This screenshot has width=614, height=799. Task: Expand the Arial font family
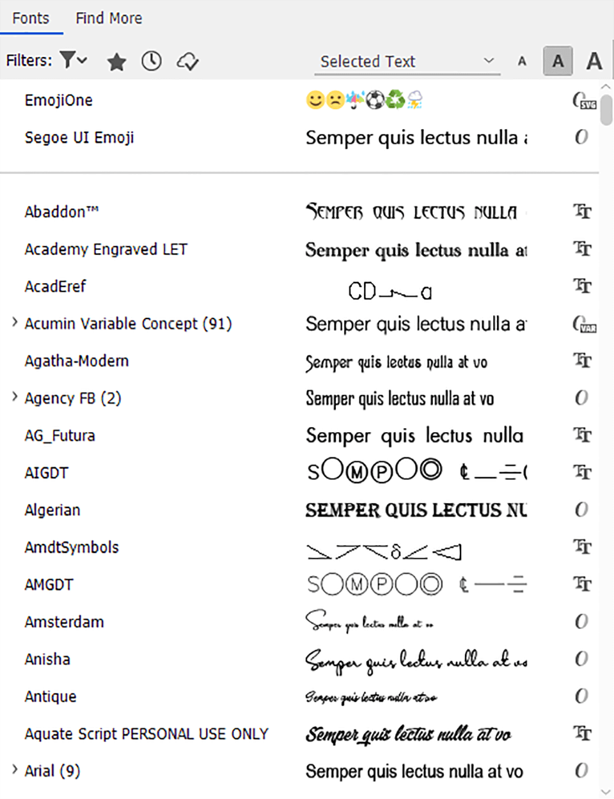click(x=14, y=770)
